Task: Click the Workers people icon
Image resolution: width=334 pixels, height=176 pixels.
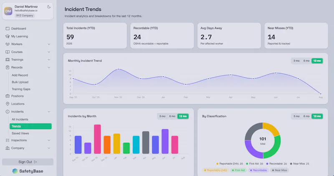Action: click(8, 44)
